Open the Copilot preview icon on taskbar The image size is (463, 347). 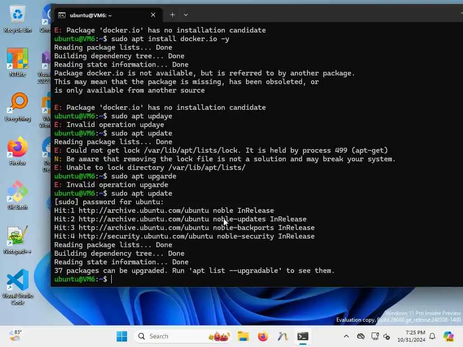coord(449,336)
